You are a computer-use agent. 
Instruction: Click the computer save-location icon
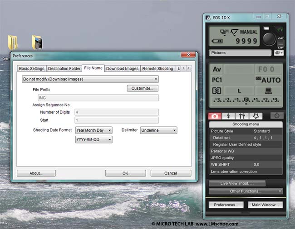[x=269, y=90]
